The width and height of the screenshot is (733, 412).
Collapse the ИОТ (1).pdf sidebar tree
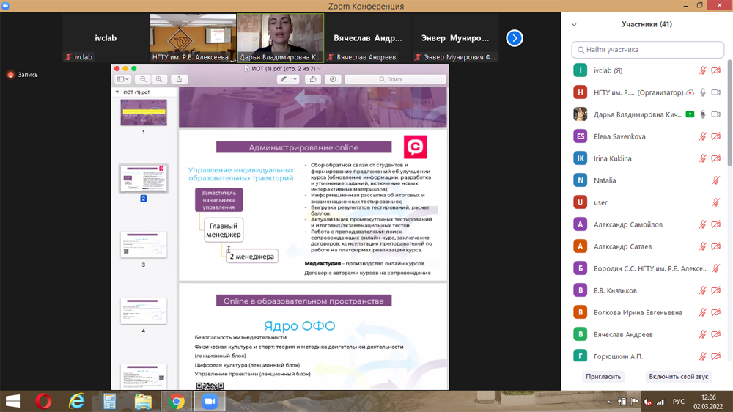click(x=117, y=92)
